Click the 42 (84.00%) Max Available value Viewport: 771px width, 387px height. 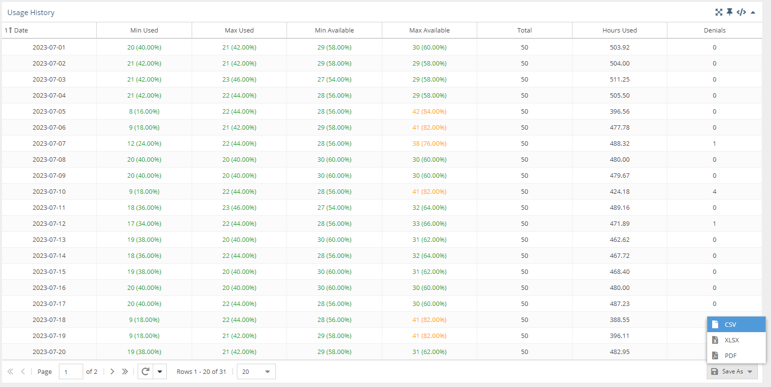pyautogui.click(x=430, y=111)
